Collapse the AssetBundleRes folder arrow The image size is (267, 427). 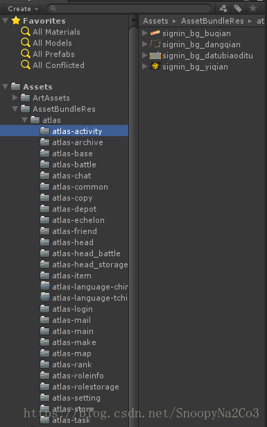tap(15, 109)
